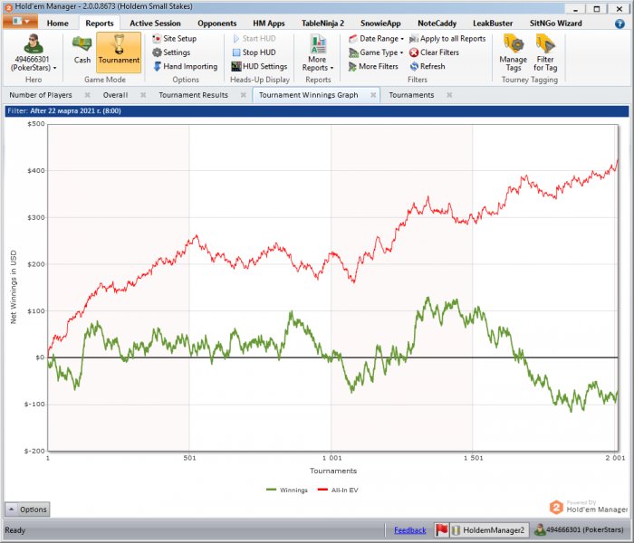Viewport: 634px width, 543px height.
Task: Click the Start HUD button
Action: 255,38
